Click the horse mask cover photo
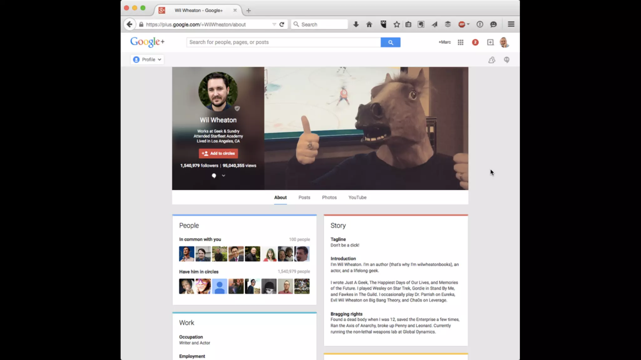This screenshot has height=360, width=641. (366, 128)
